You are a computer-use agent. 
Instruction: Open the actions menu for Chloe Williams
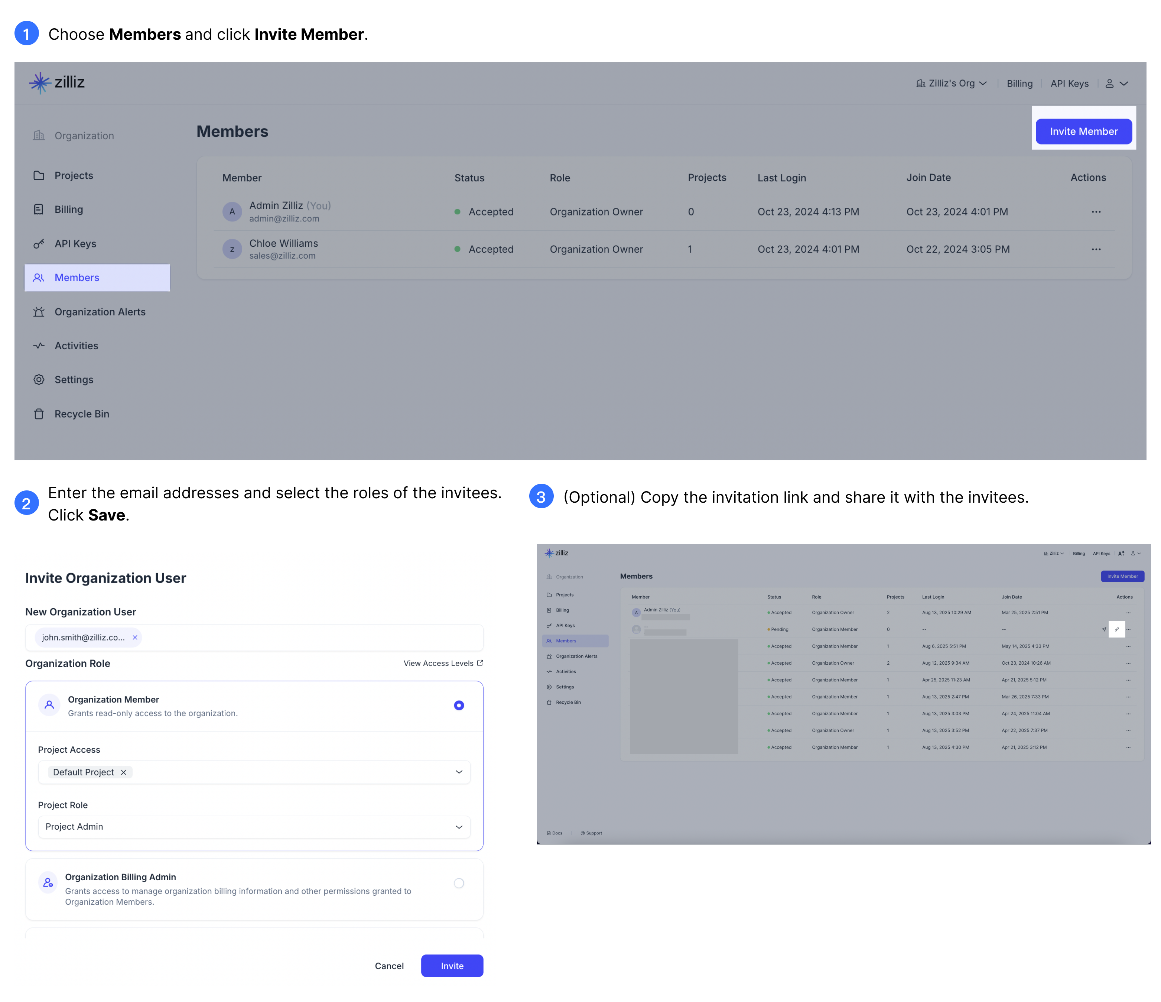point(1096,249)
